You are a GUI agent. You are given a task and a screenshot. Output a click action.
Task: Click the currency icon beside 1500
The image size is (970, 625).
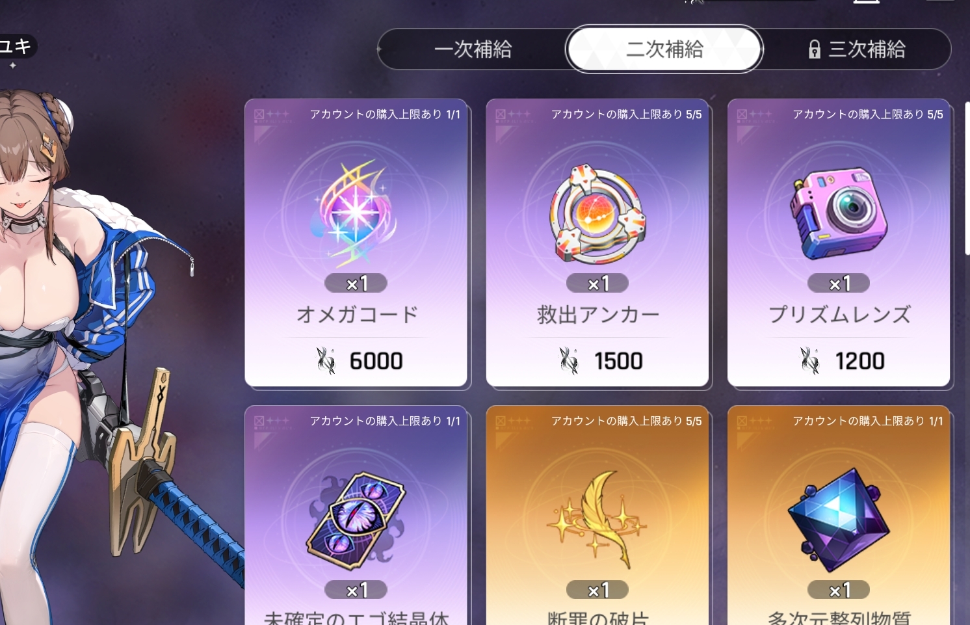[569, 361]
